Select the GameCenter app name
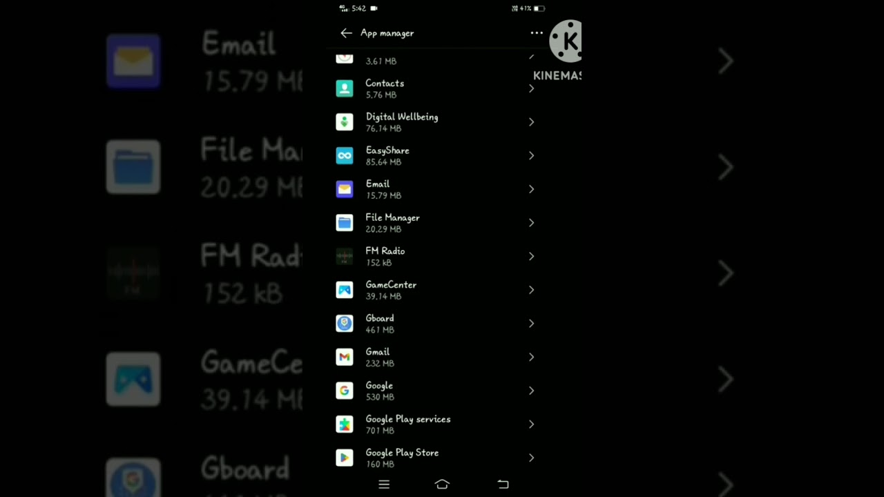The image size is (884, 497). click(391, 284)
